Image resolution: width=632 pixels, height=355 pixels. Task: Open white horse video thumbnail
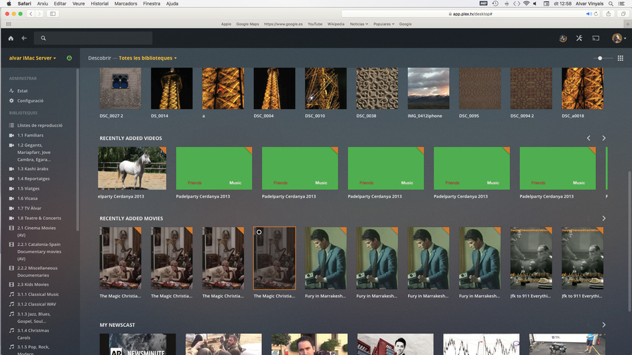pos(132,168)
